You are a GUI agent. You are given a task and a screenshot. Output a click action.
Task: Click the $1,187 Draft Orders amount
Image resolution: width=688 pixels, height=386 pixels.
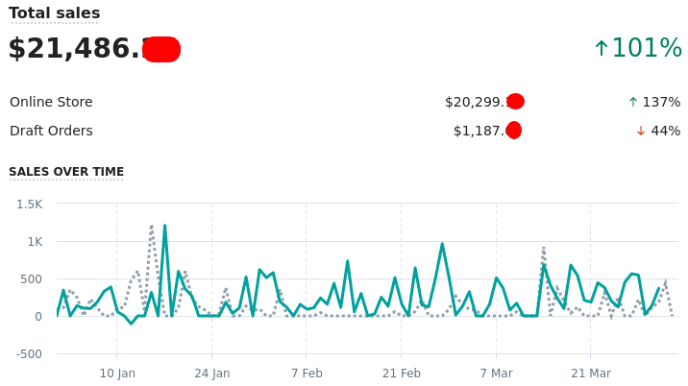point(479,132)
